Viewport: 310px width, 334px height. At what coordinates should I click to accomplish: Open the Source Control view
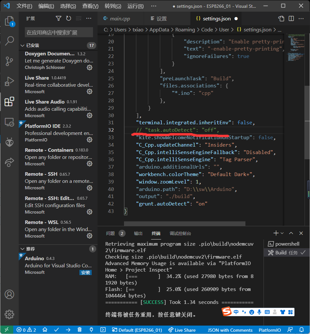pos(9,61)
